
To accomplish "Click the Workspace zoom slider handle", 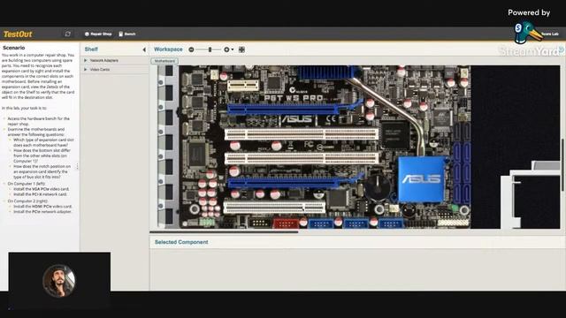I will coord(210,49).
